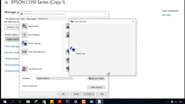Click the printer icon in system tray

(172, 102)
